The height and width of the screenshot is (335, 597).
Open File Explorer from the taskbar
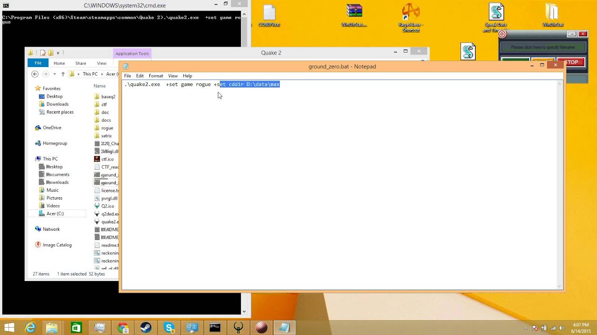(52, 328)
